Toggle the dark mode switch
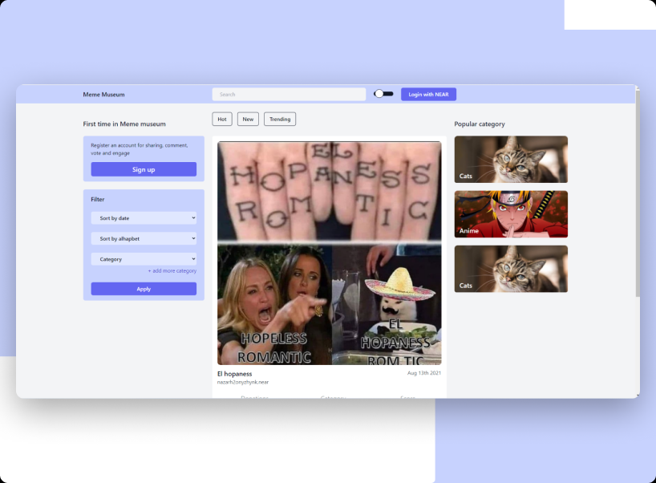Screen dimensions: 656x483 (383, 94)
